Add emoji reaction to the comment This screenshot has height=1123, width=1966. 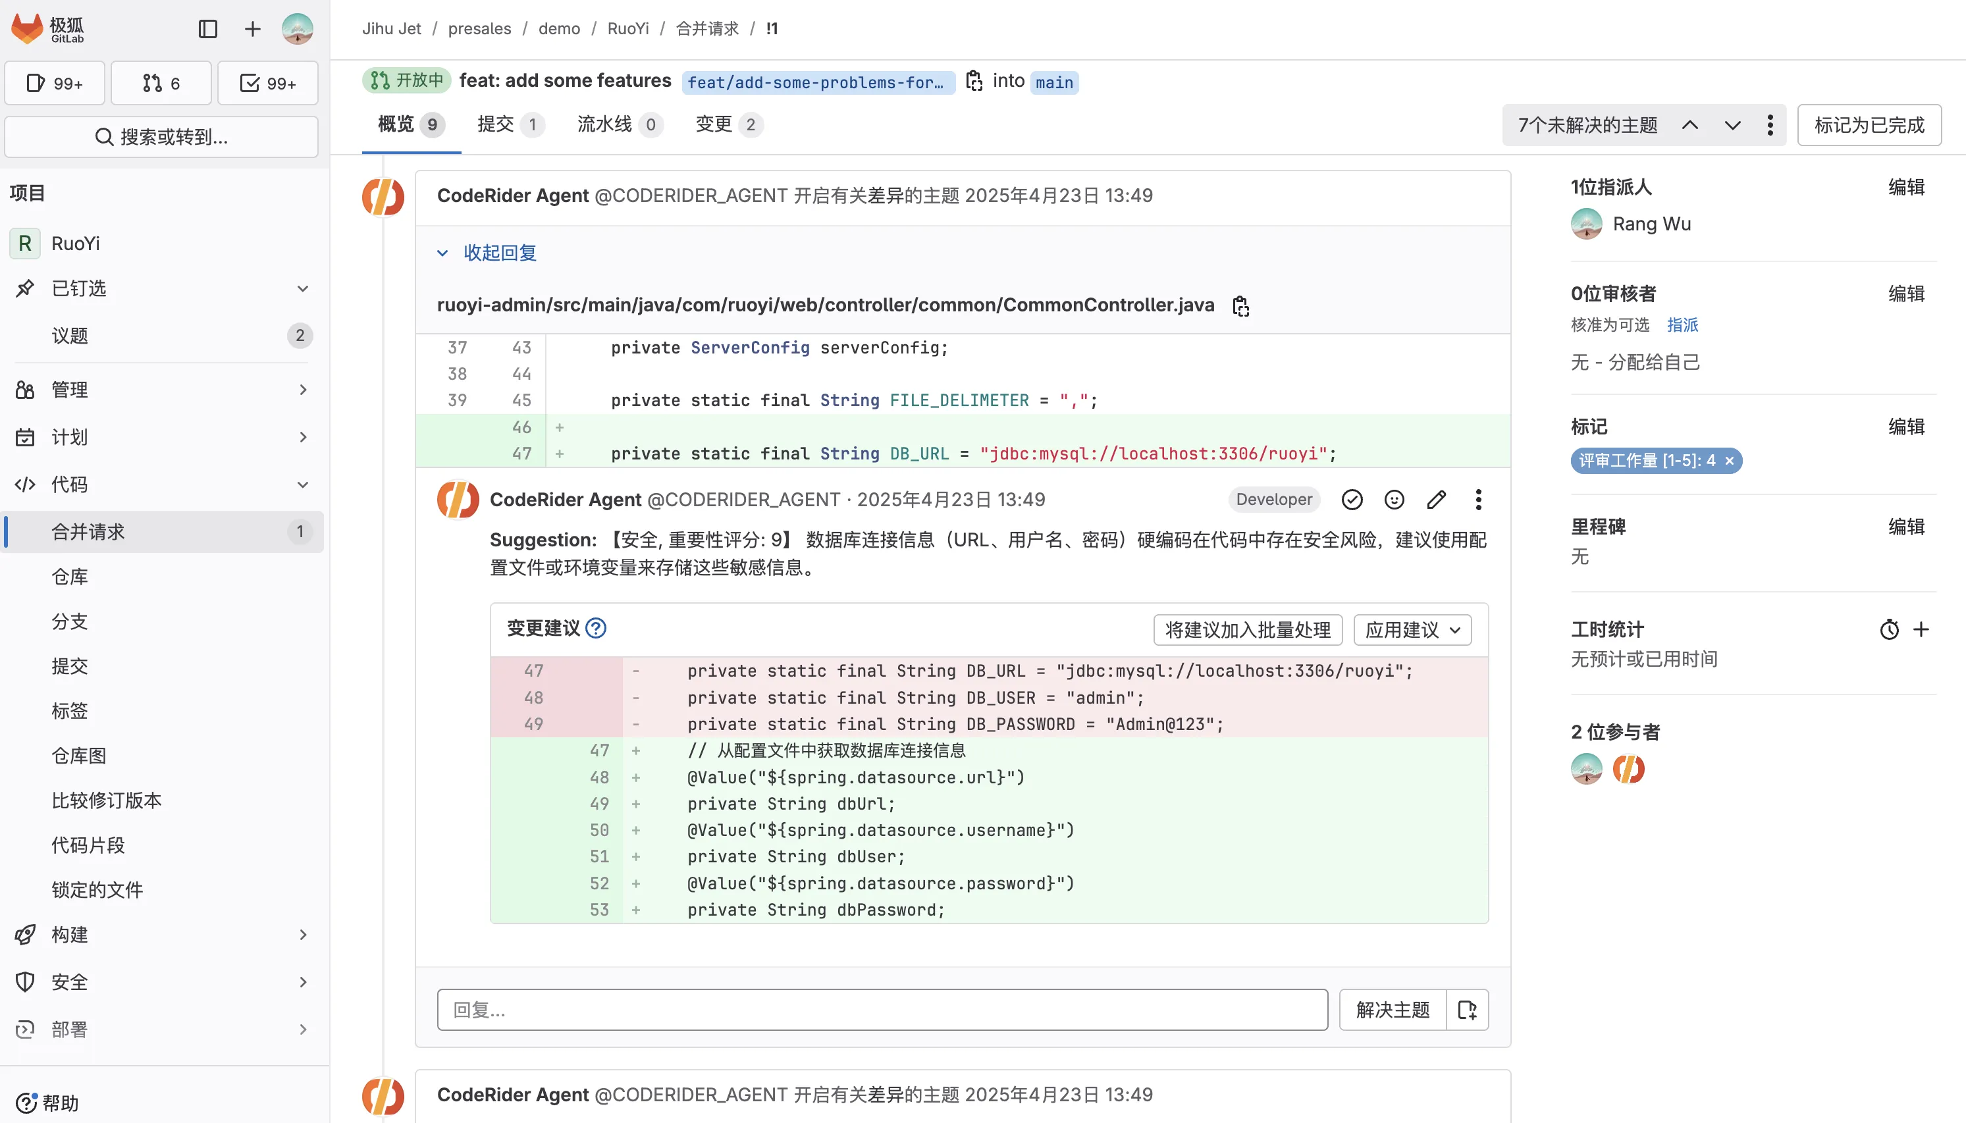pos(1394,500)
